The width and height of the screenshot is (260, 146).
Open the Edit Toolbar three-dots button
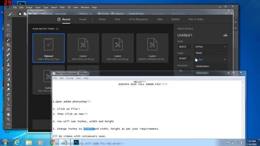point(8,124)
